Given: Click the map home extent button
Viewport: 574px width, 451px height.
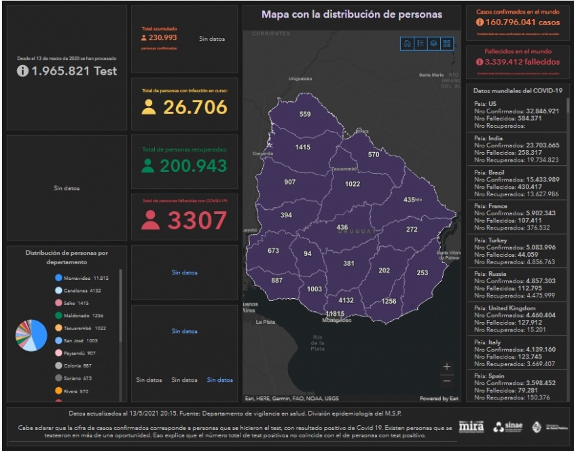Looking at the screenshot, I should pyautogui.click(x=407, y=43).
